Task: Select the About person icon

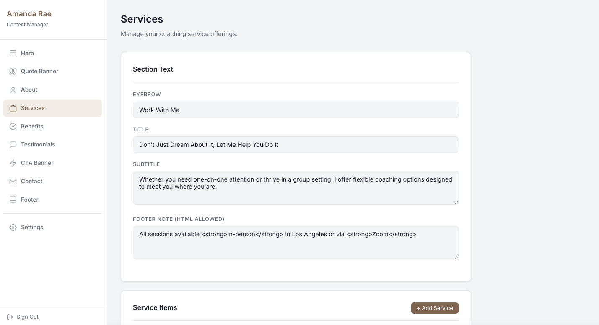Action: click(13, 90)
